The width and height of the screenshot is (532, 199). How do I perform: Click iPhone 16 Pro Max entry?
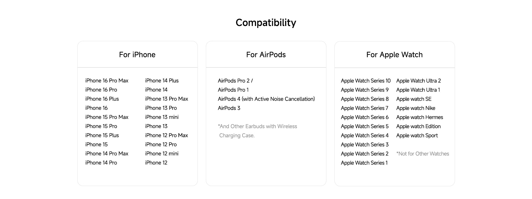(x=107, y=81)
